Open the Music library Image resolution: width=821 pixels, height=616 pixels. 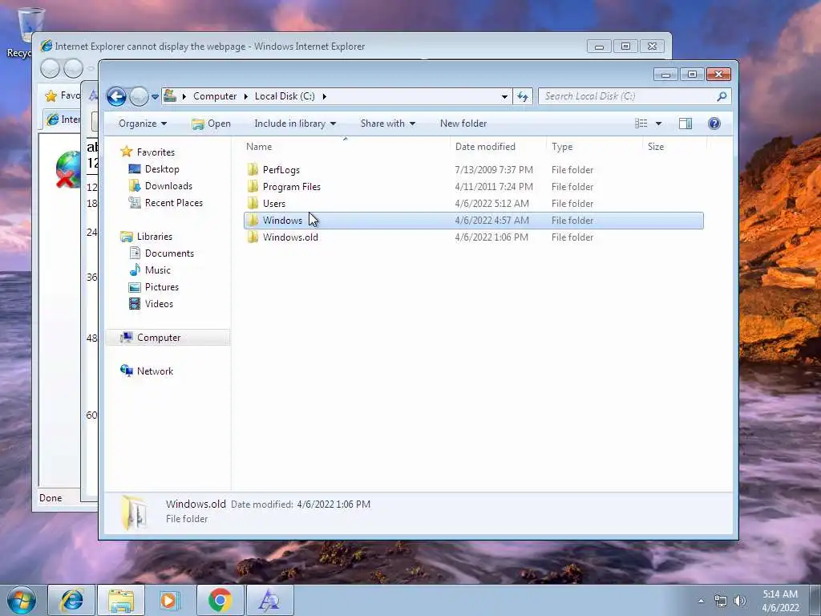coord(158,269)
